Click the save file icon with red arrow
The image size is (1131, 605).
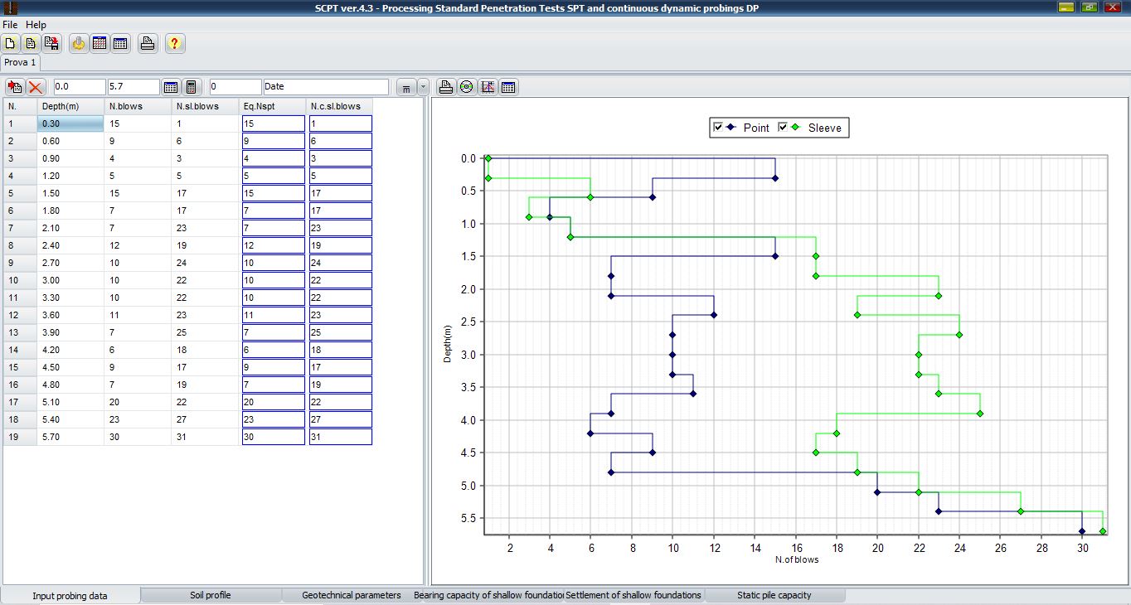(x=51, y=44)
